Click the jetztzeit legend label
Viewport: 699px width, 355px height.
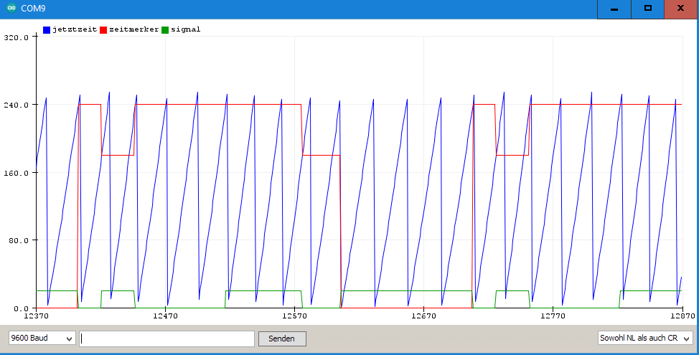pos(75,30)
